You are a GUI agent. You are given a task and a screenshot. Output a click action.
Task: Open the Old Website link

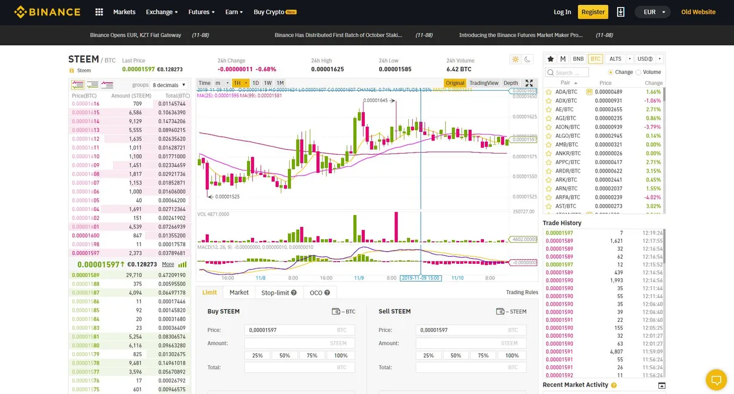click(698, 12)
